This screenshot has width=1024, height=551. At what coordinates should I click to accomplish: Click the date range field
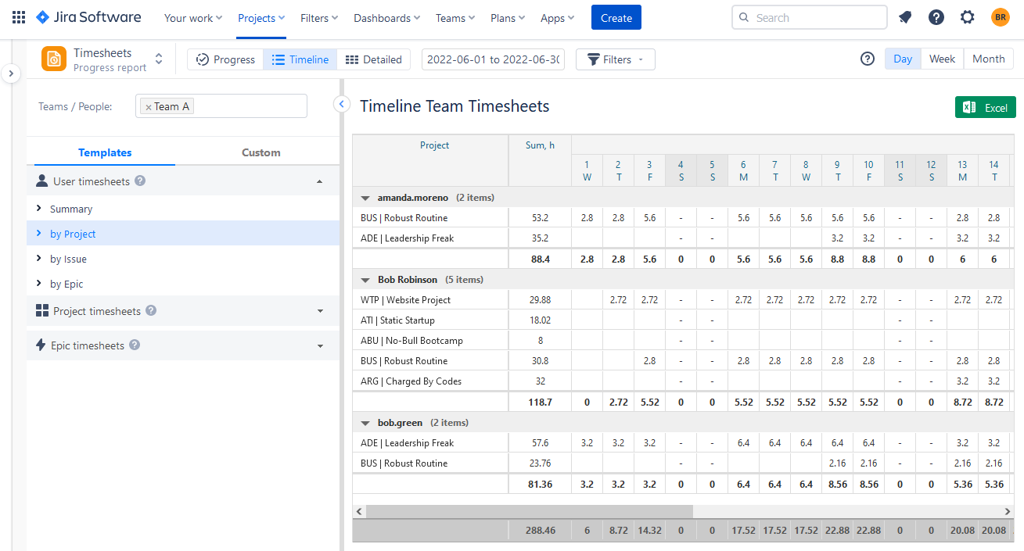[x=493, y=59]
